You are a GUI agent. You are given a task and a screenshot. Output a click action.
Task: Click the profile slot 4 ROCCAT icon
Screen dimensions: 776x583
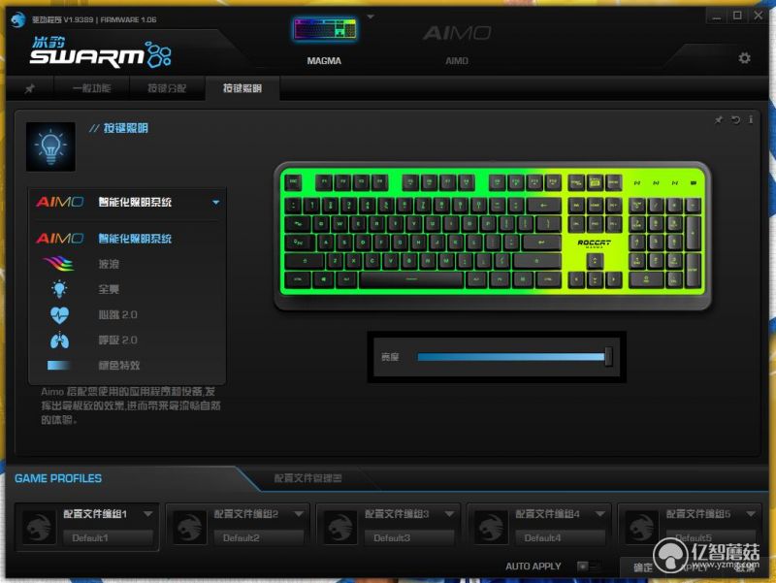491,528
